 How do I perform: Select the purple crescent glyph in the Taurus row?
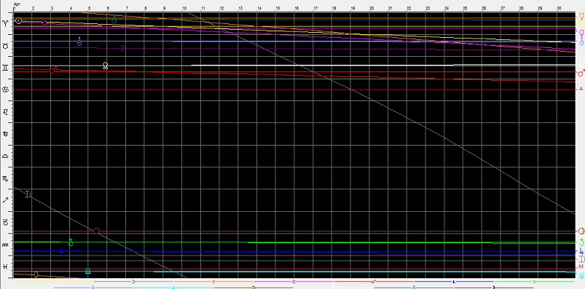122,48
